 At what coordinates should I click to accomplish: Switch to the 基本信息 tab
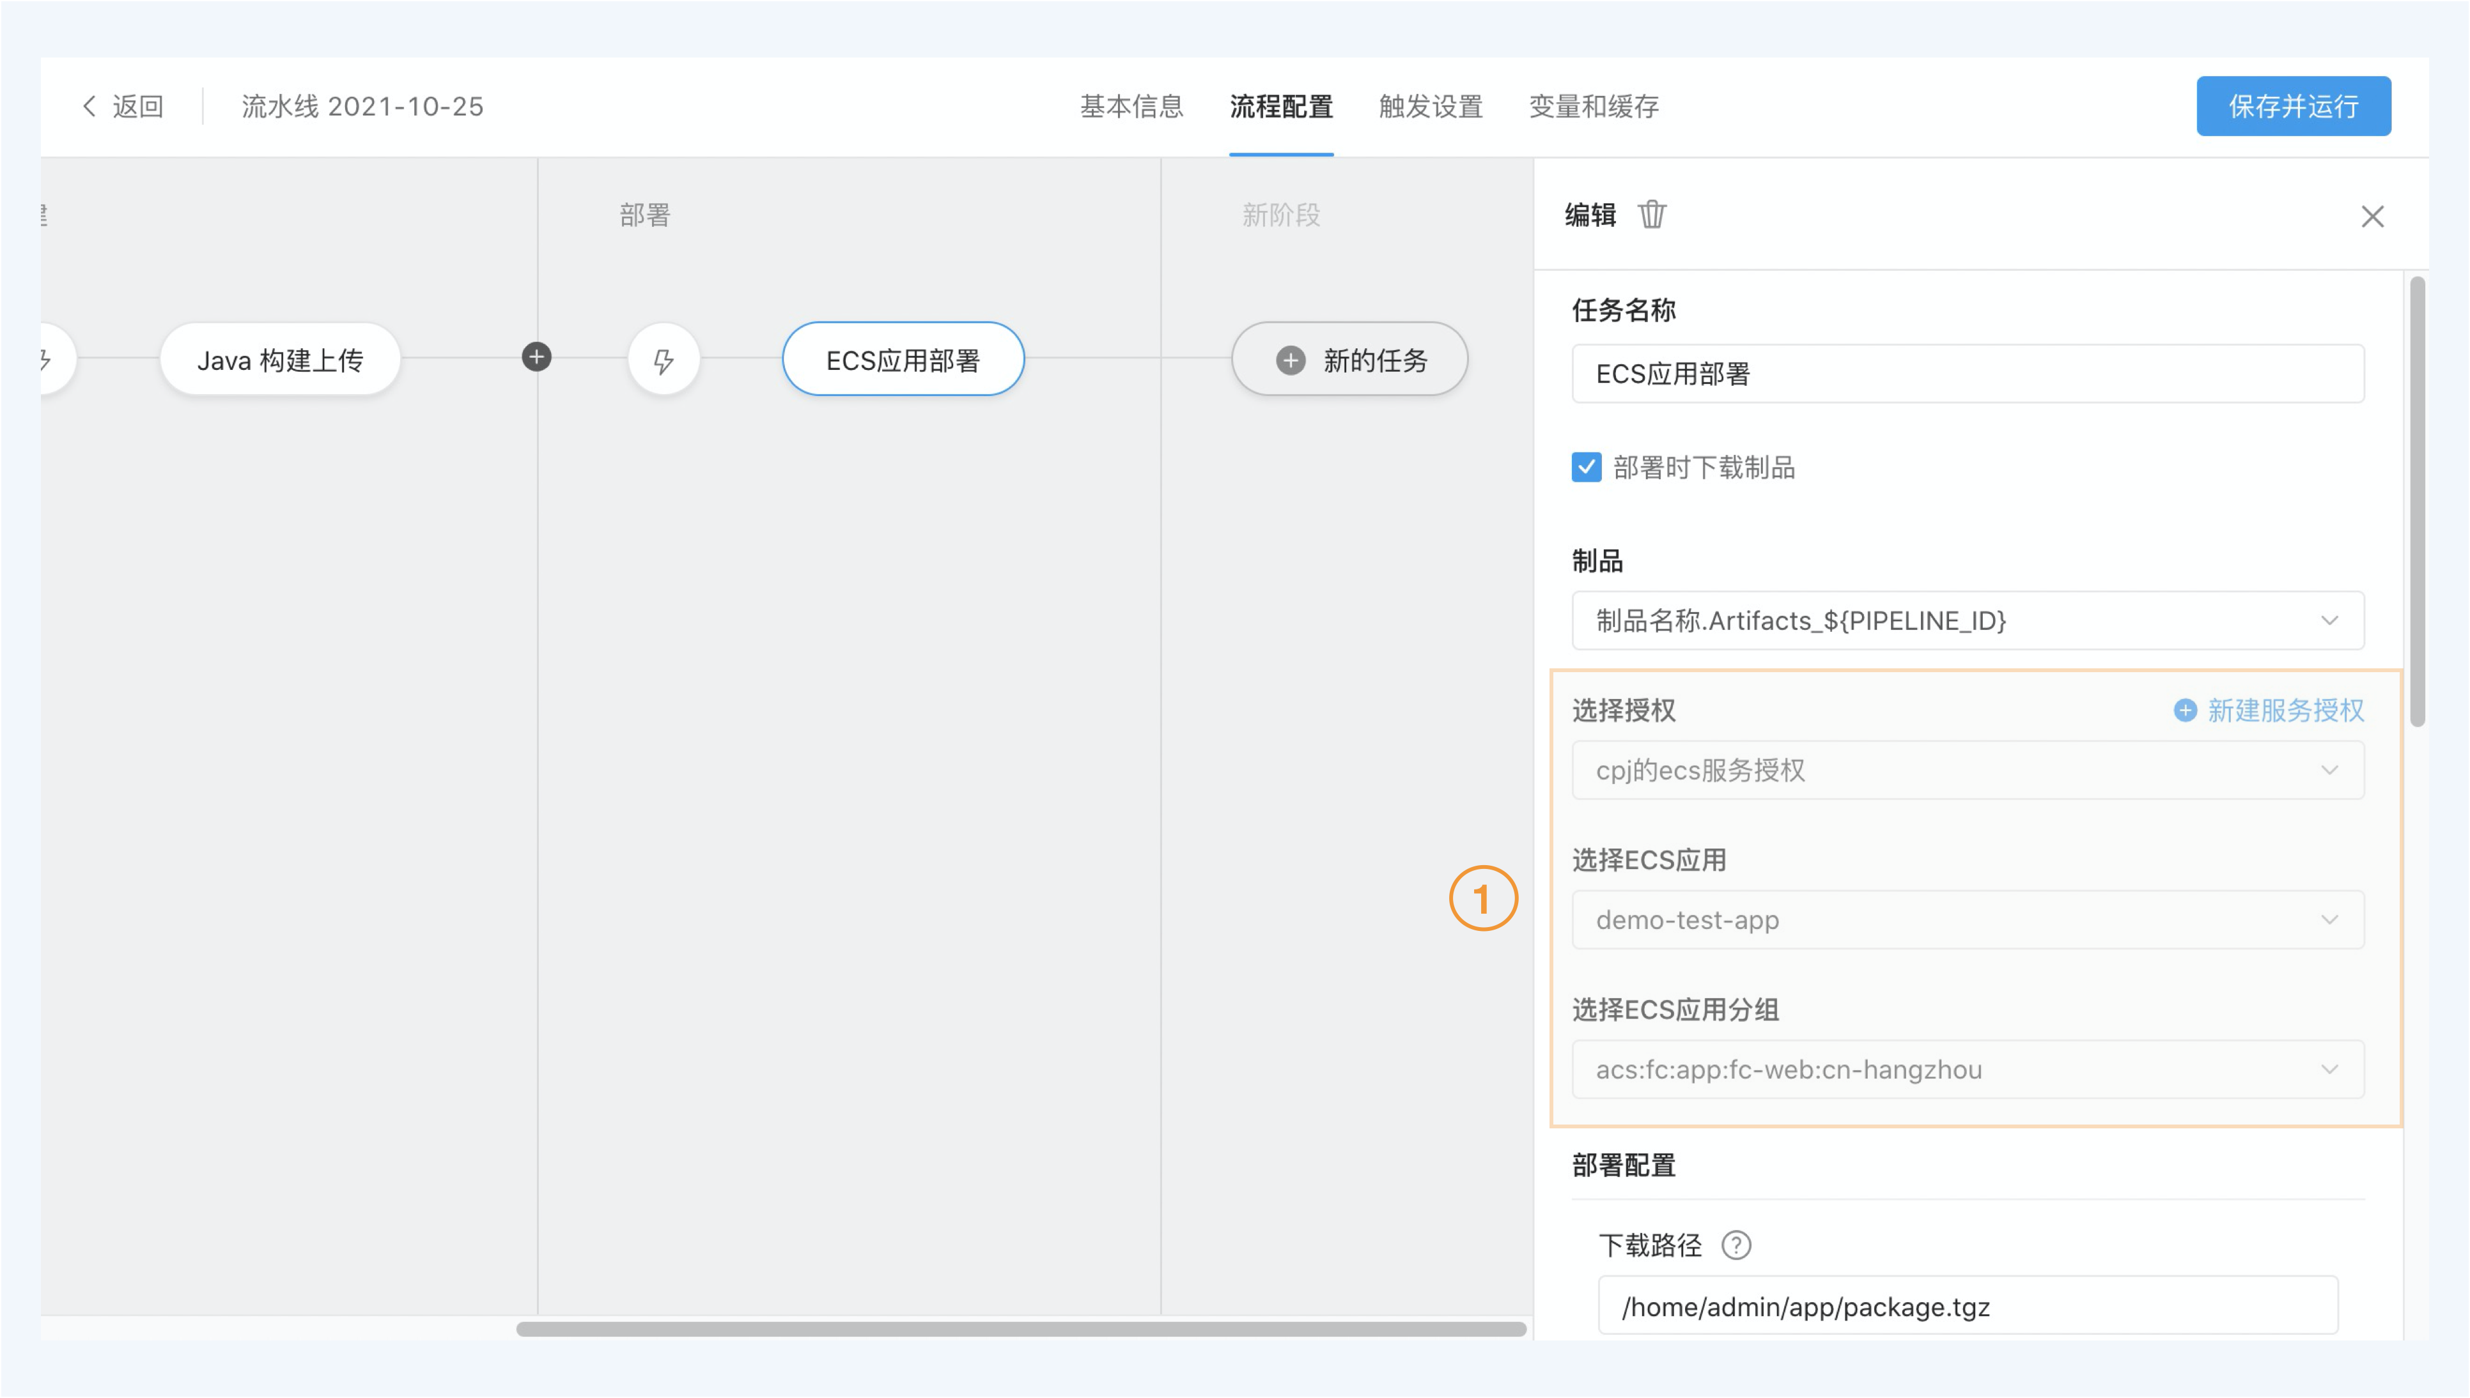[1131, 107]
